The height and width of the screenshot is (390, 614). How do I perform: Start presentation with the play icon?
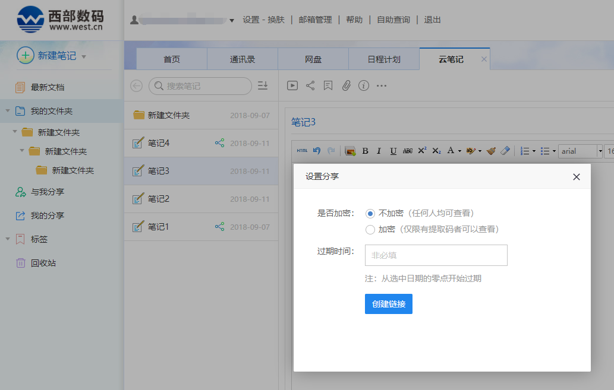pos(292,85)
